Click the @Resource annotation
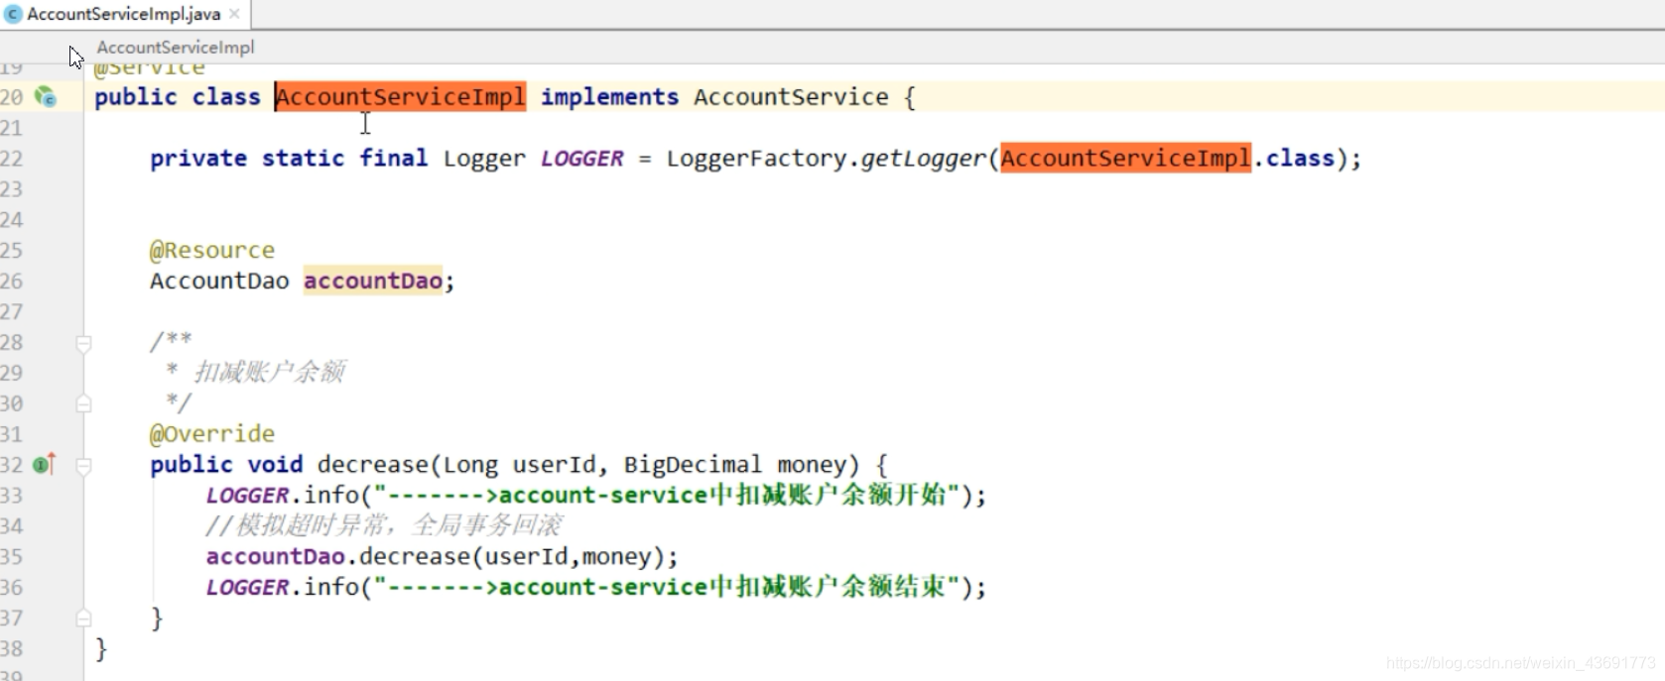 [212, 251]
